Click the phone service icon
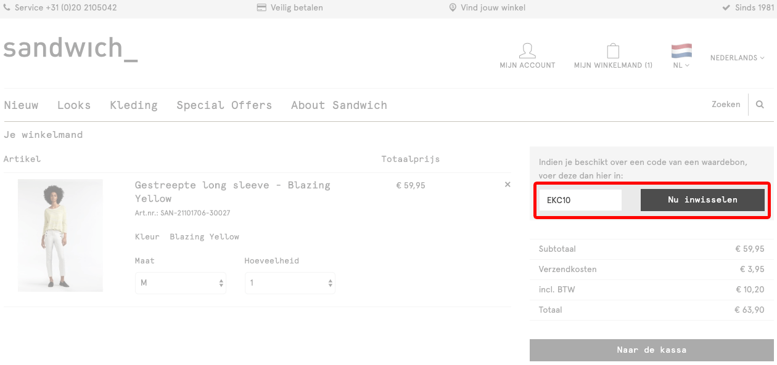 pos(7,8)
